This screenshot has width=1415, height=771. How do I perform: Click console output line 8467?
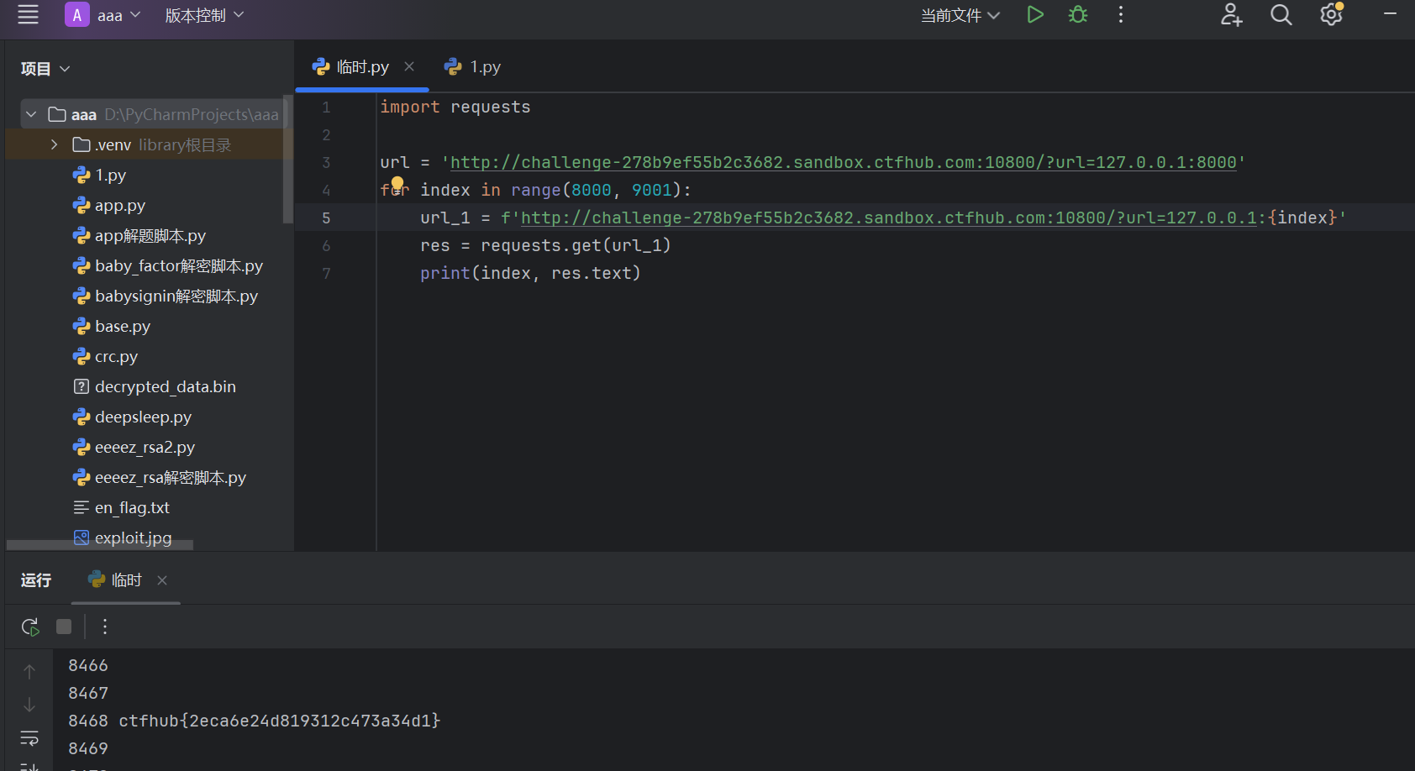[88, 693]
